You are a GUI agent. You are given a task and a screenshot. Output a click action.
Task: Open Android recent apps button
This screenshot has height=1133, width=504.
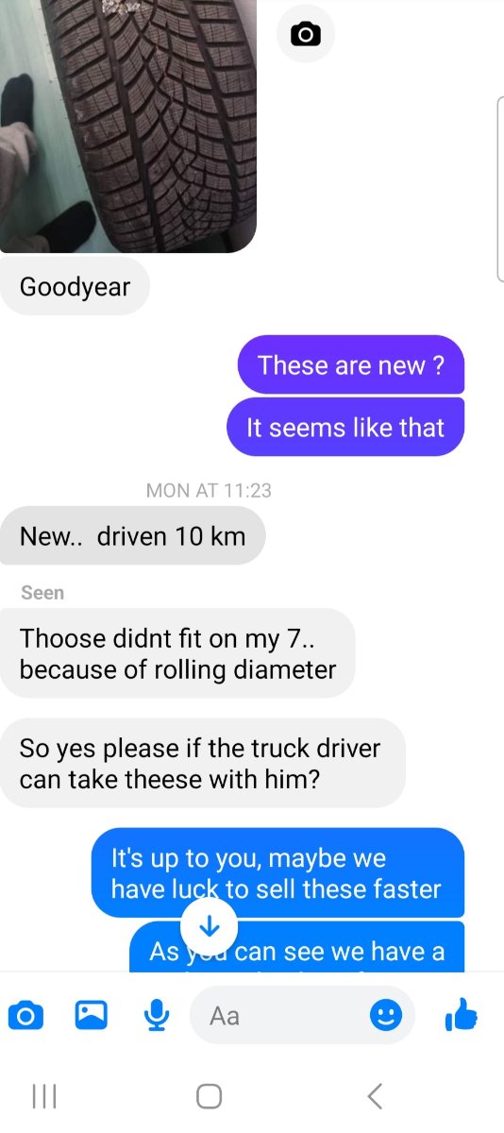coord(44,1096)
